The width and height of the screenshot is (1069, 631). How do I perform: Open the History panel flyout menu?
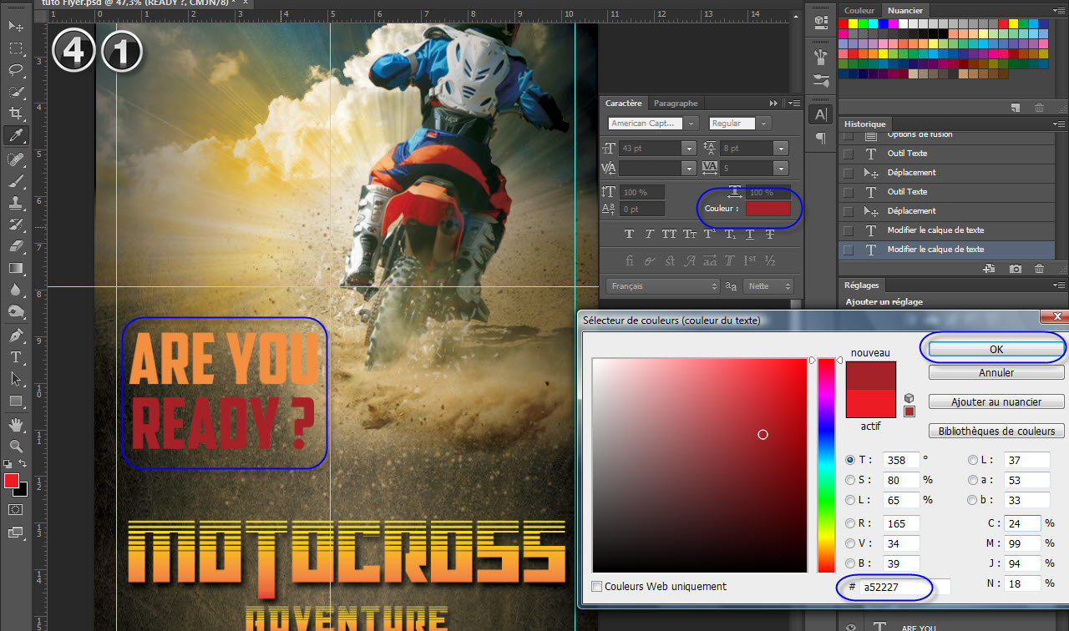point(1061,124)
